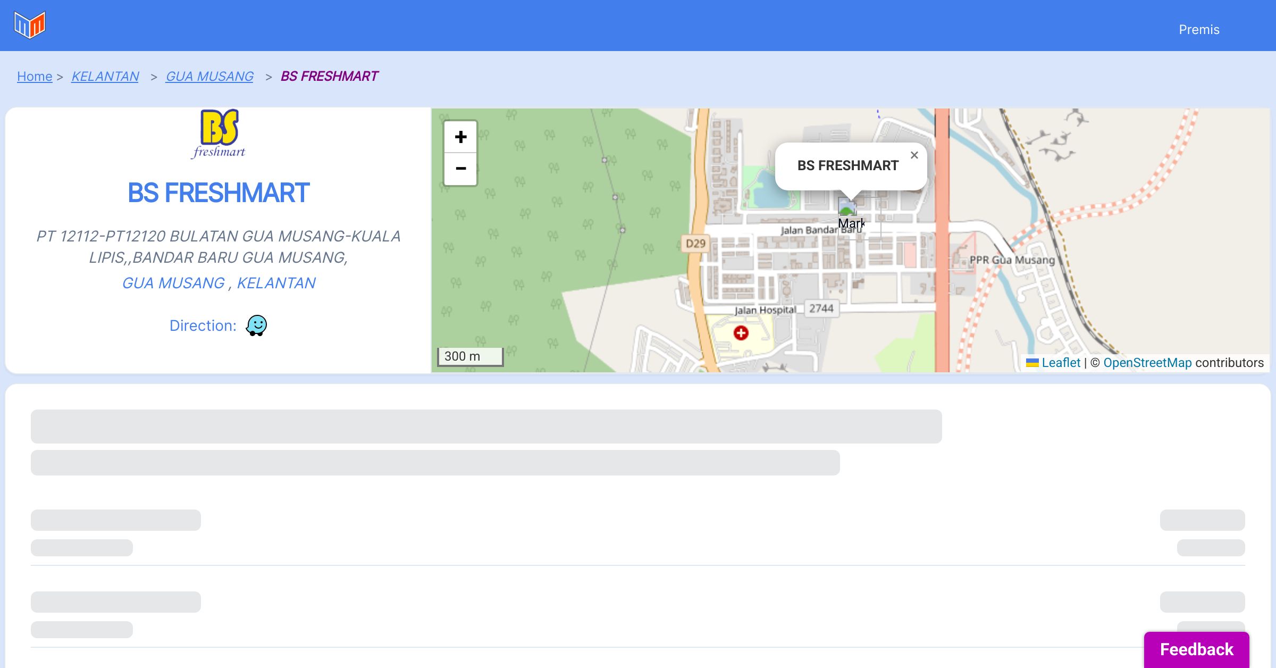Viewport: 1276px width, 668px height.
Task: Open the Premis menu item
Action: click(x=1198, y=30)
